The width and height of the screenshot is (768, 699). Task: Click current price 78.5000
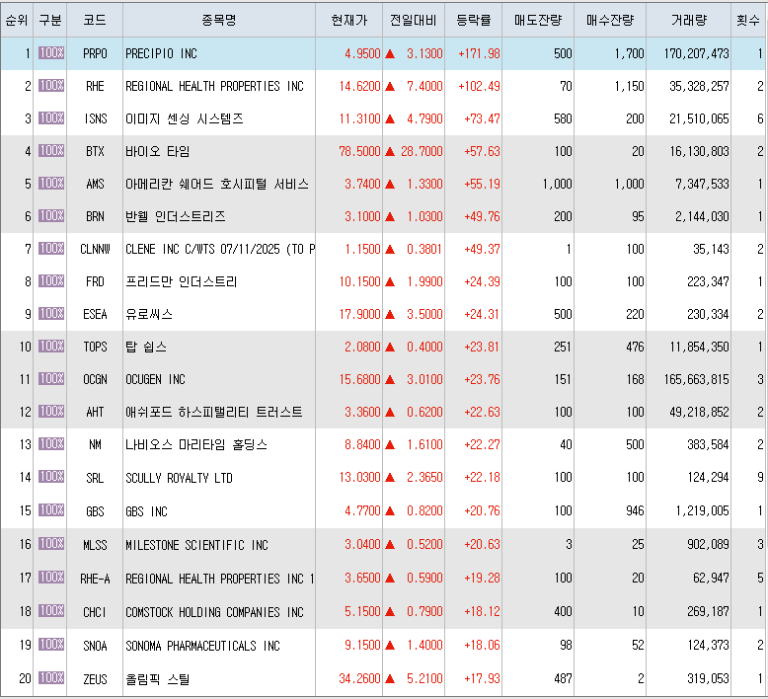click(359, 151)
